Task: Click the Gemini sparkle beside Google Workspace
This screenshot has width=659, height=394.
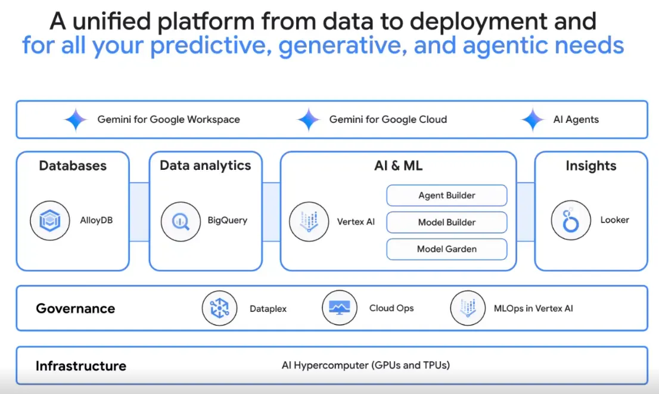Action: 75,119
